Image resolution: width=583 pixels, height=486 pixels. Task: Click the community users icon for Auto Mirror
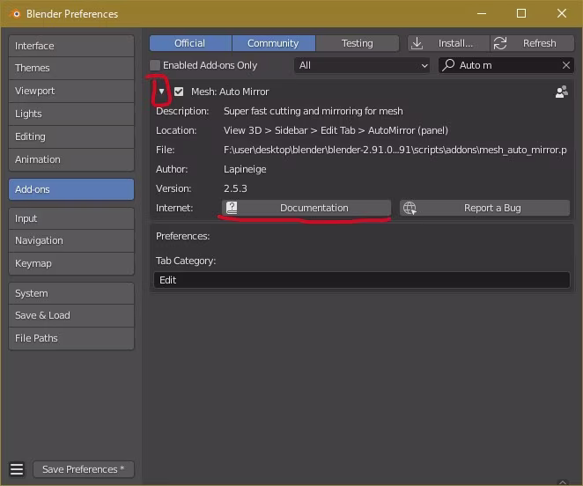(562, 92)
